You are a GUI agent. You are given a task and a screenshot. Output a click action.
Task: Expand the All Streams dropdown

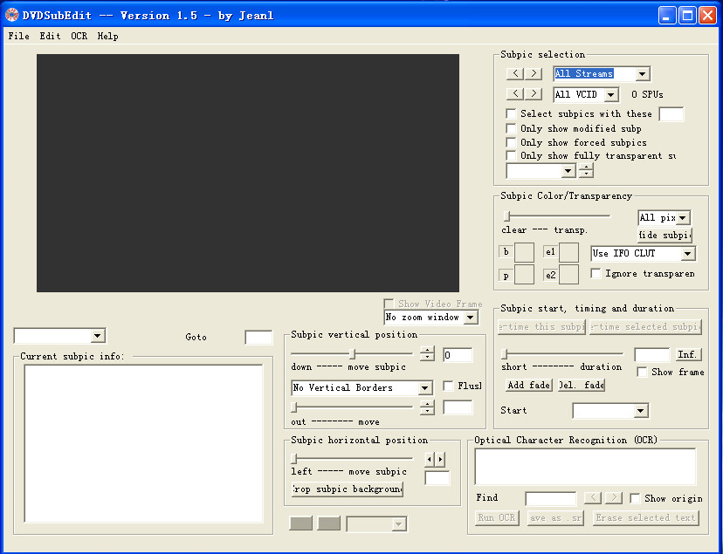(643, 74)
